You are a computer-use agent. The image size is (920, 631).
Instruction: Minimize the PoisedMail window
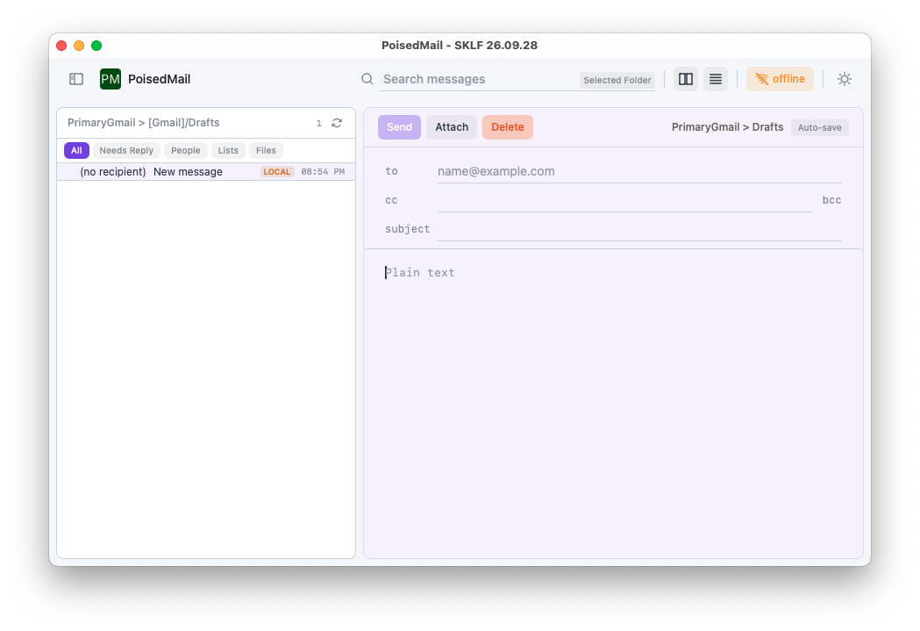click(x=79, y=46)
